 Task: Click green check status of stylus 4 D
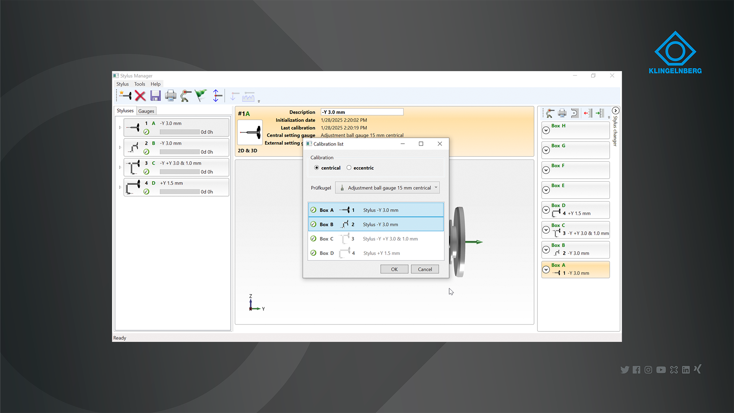pyautogui.click(x=146, y=192)
